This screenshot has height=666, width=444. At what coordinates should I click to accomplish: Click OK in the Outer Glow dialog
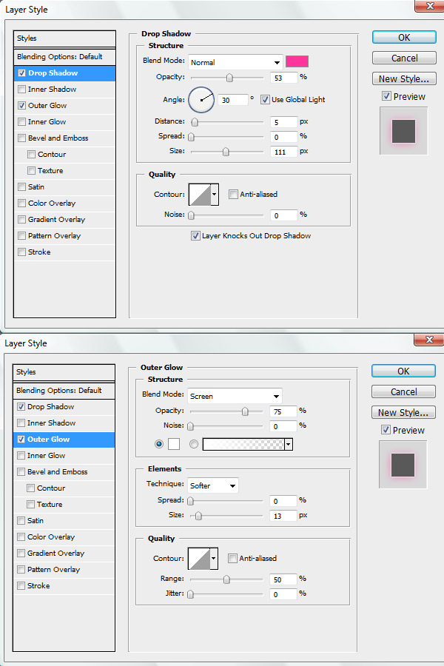tap(403, 371)
